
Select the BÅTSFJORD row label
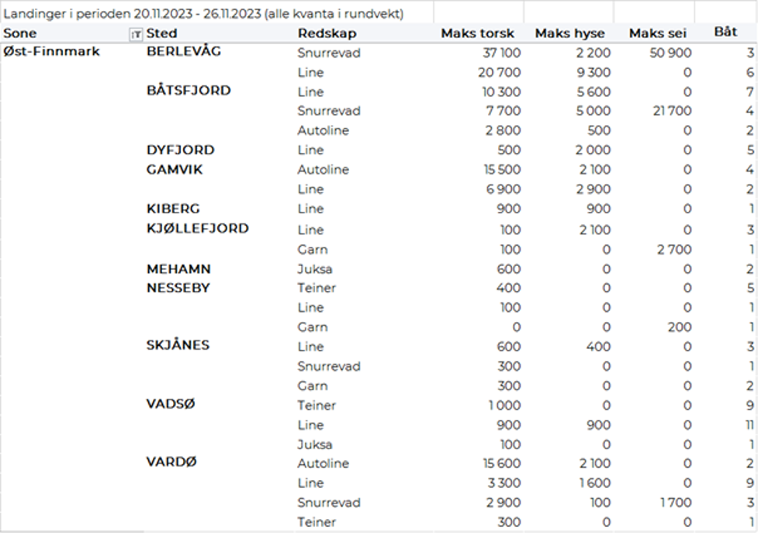pos(189,91)
